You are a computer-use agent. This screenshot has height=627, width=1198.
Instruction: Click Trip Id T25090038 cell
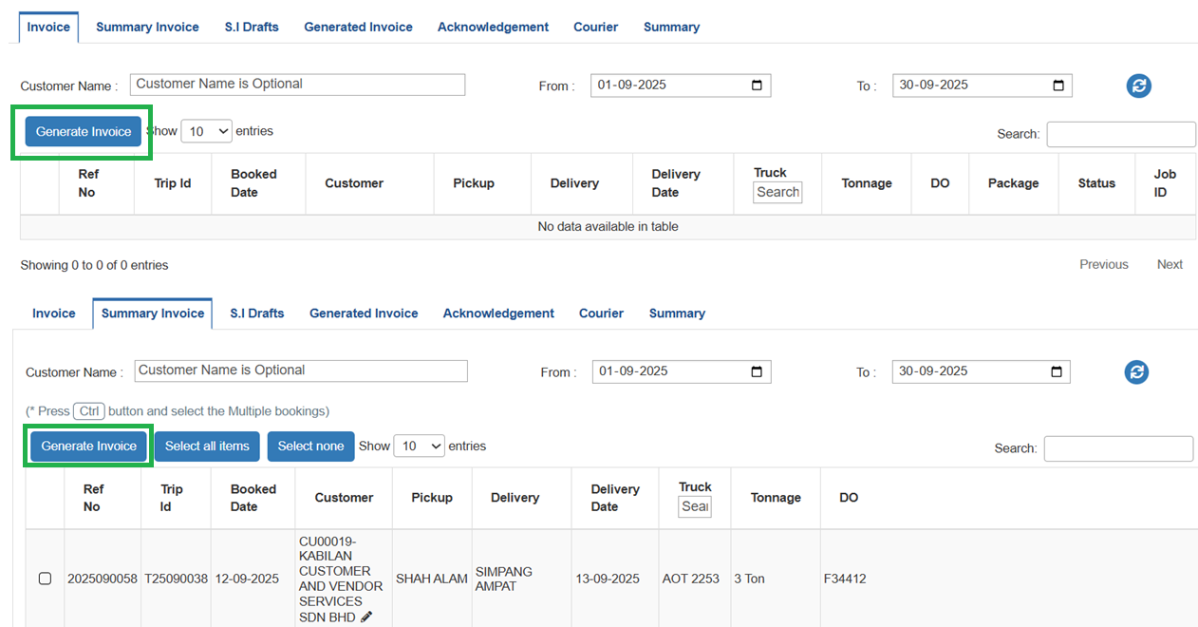[177, 579]
